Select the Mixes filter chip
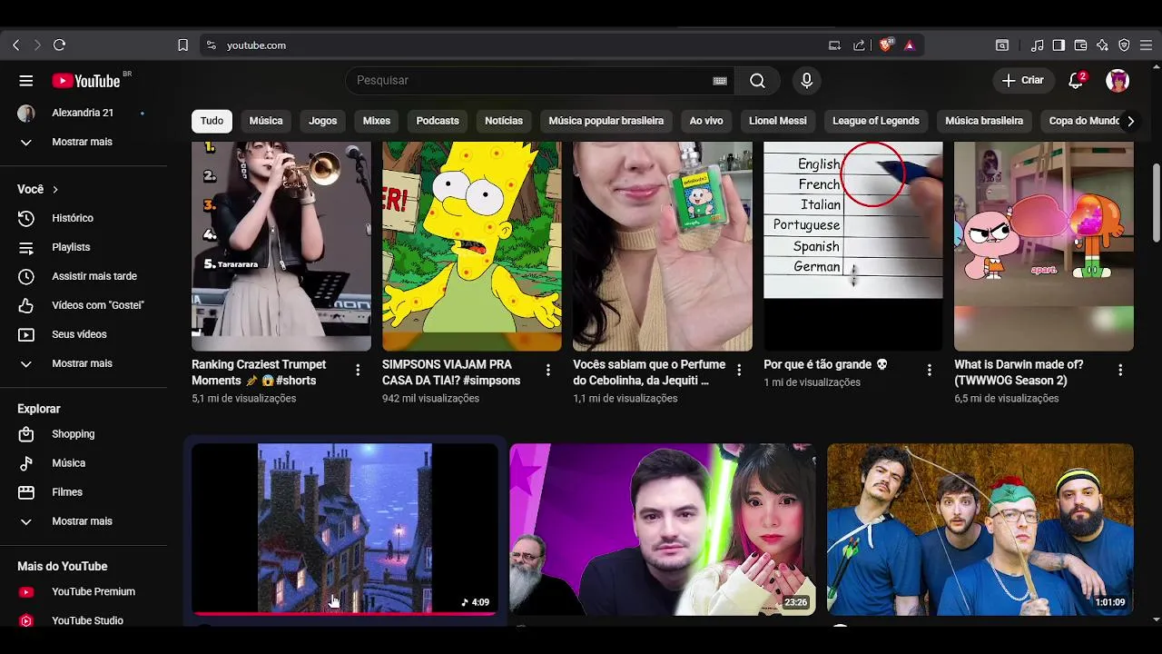Image resolution: width=1162 pixels, height=654 pixels. point(377,121)
